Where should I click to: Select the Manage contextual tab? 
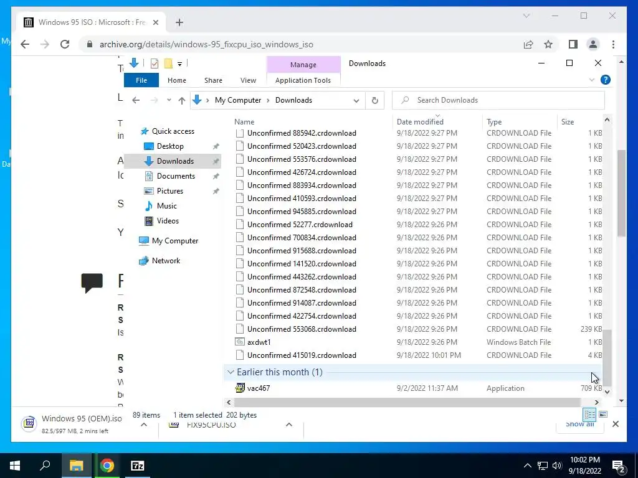(303, 65)
